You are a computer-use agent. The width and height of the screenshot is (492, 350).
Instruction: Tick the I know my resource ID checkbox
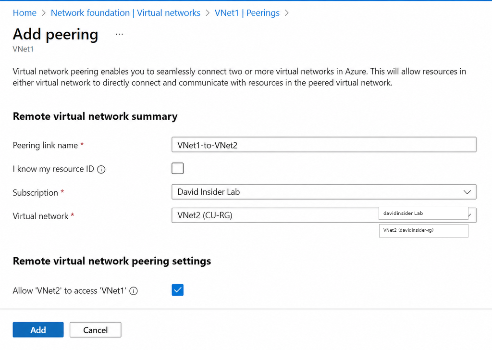[x=178, y=169]
